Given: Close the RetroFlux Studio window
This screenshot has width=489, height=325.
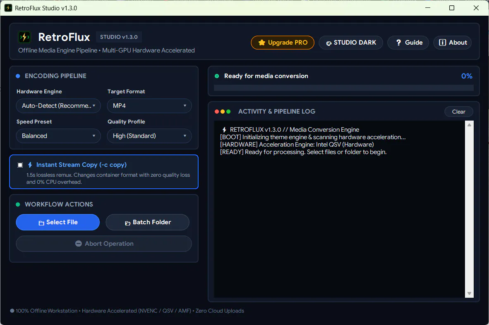Looking at the screenshot, I should tap(476, 8).
